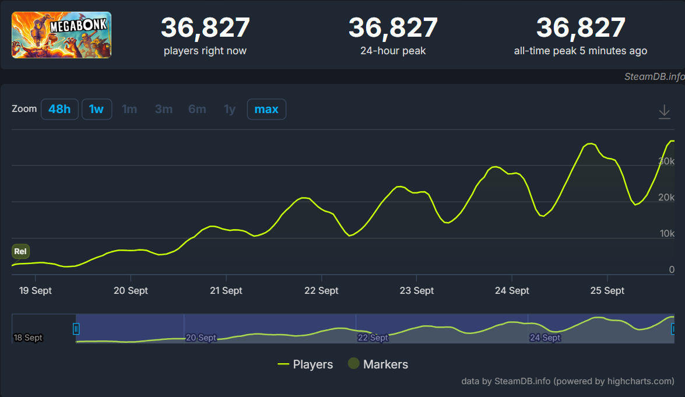The width and height of the screenshot is (685, 397).
Task: Select the 1y zoom range
Action: coord(229,109)
